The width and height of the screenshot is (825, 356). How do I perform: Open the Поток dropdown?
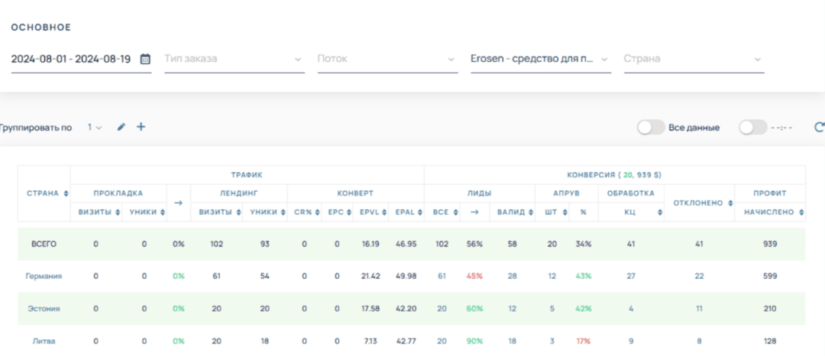coord(387,59)
